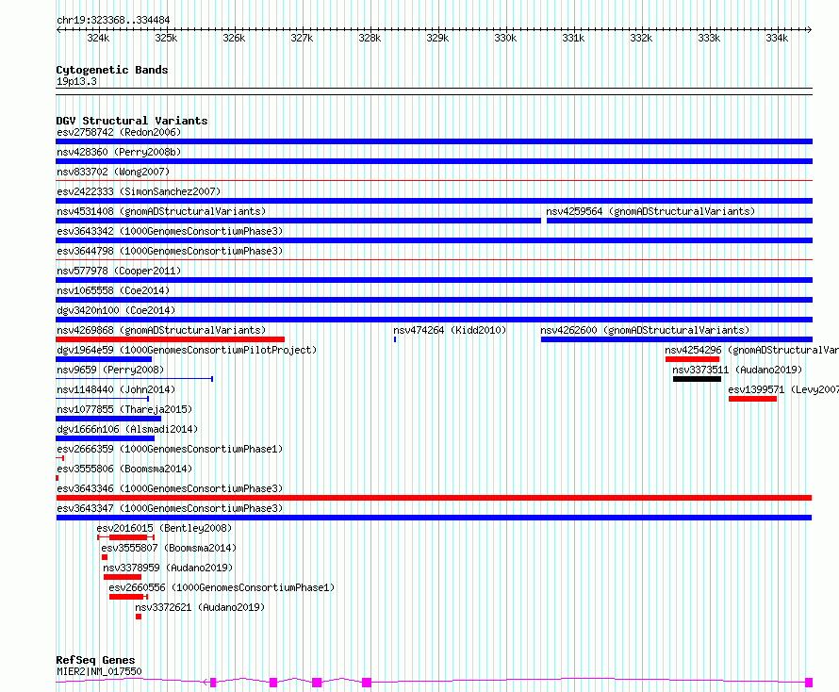Screen dimensions: 839x692
Task: Open the nsv4262600 gnomAD variant label
Action: pos(645,330)
